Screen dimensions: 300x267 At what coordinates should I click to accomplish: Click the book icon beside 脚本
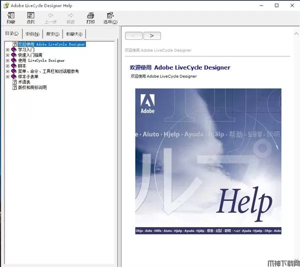14,66
